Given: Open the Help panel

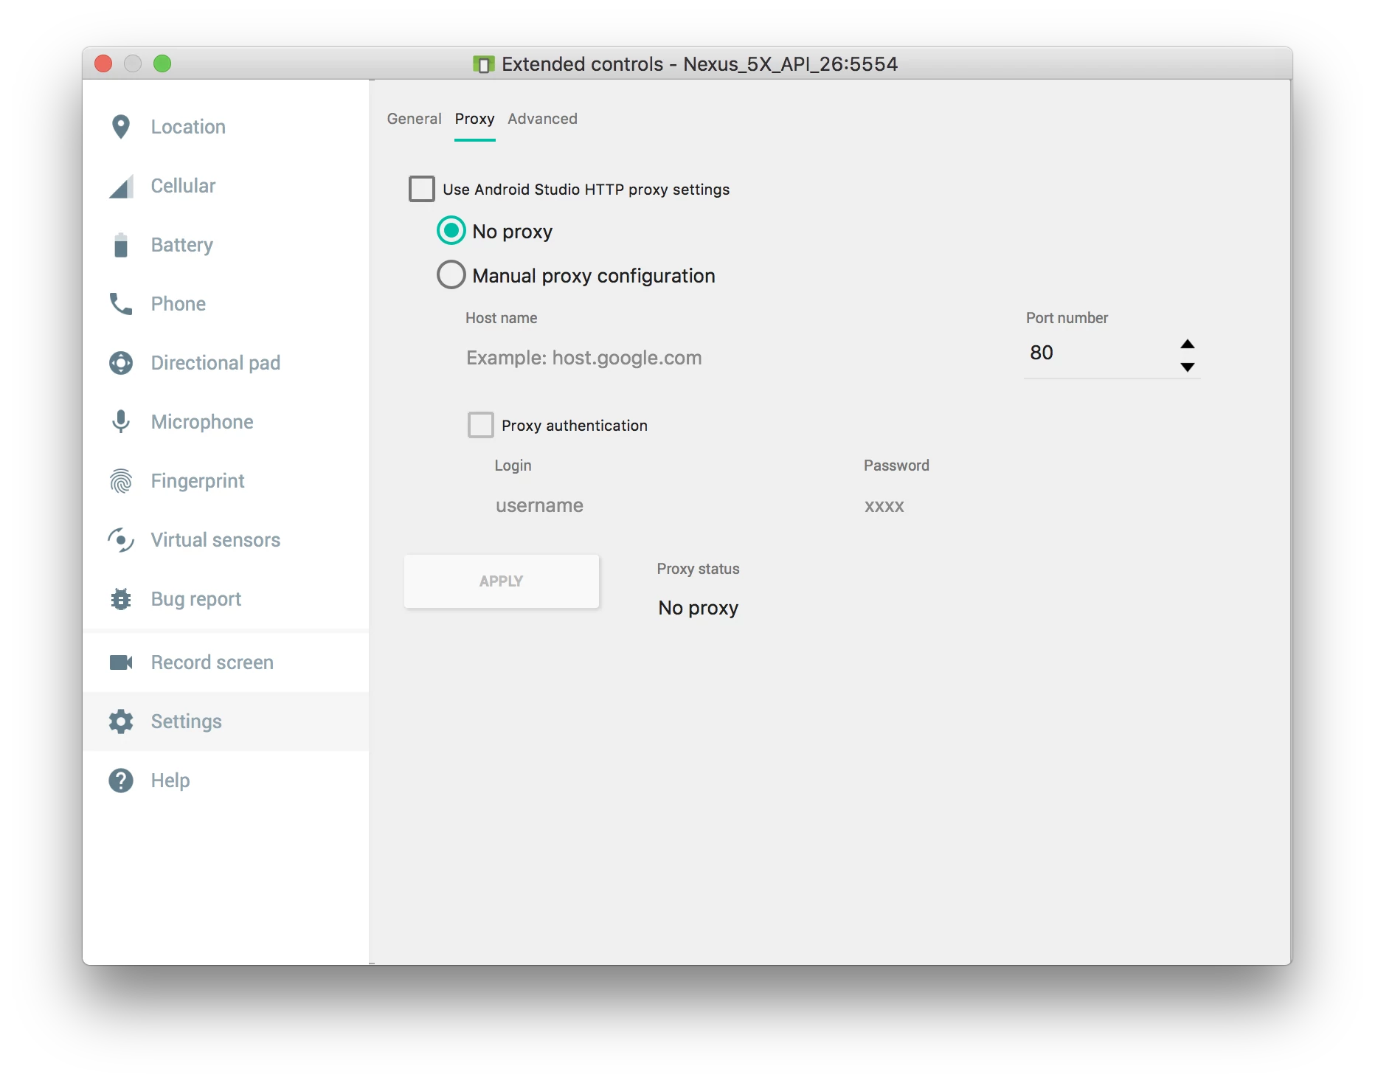Looking at the screenshot, I should (226, 781).
